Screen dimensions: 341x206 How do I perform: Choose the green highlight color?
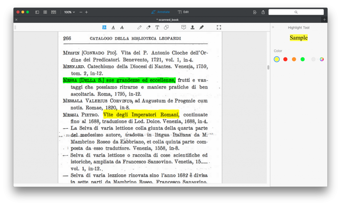pos(303,59)
